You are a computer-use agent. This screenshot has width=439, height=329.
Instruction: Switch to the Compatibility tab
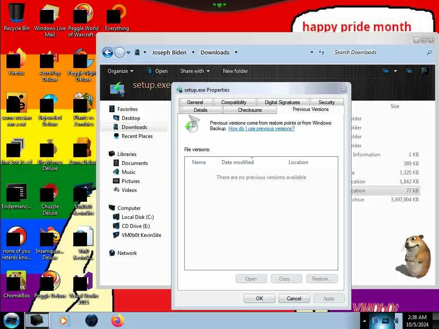coord(234,102)
